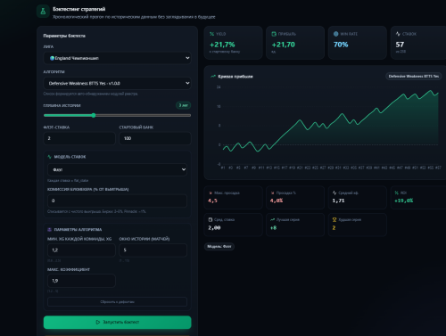Click the wallet icon on profit card
446x336 pixels.
[274, 34]
